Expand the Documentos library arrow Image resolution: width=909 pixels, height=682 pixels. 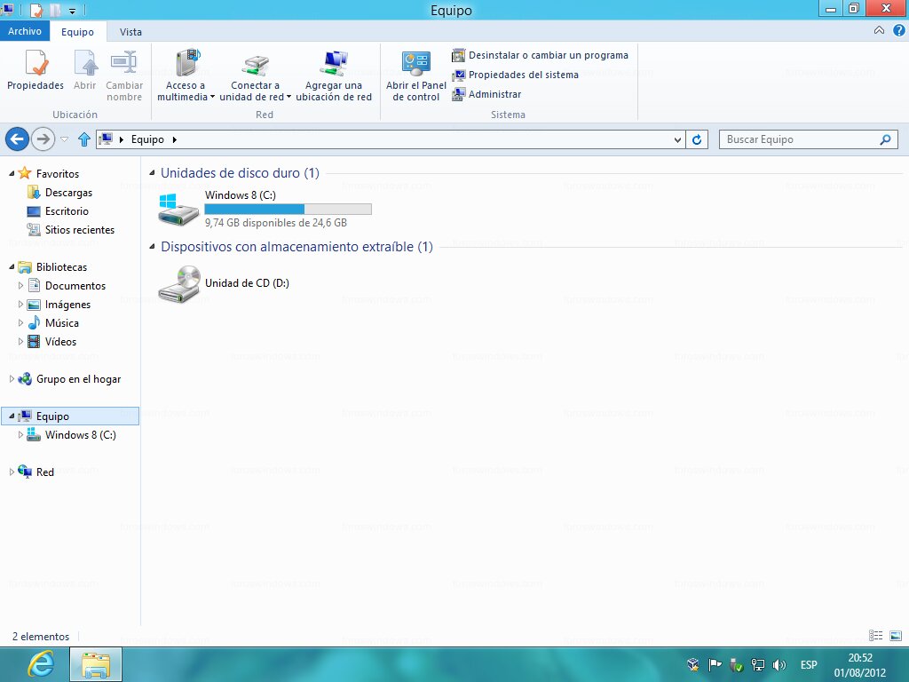point(21,285)
